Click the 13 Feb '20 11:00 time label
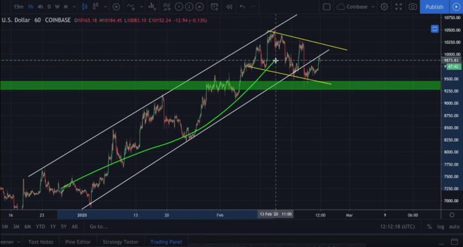Screen dimensions: 463x247 (276, 214)
